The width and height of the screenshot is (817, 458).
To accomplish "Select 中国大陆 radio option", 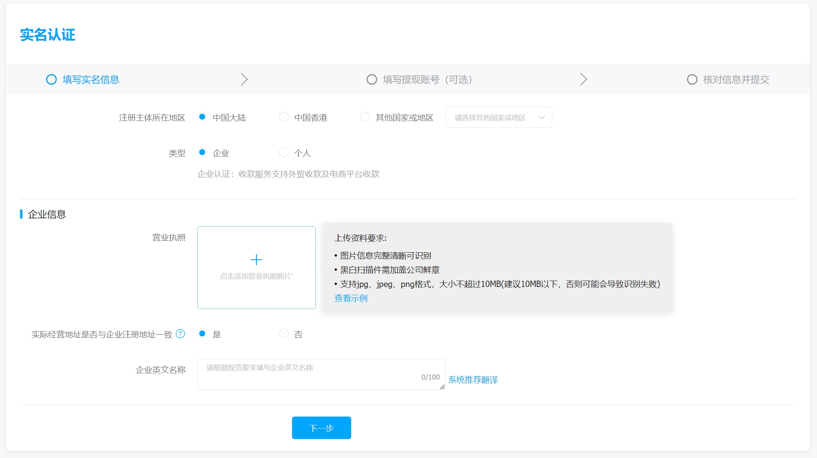I will click(202, 117).
